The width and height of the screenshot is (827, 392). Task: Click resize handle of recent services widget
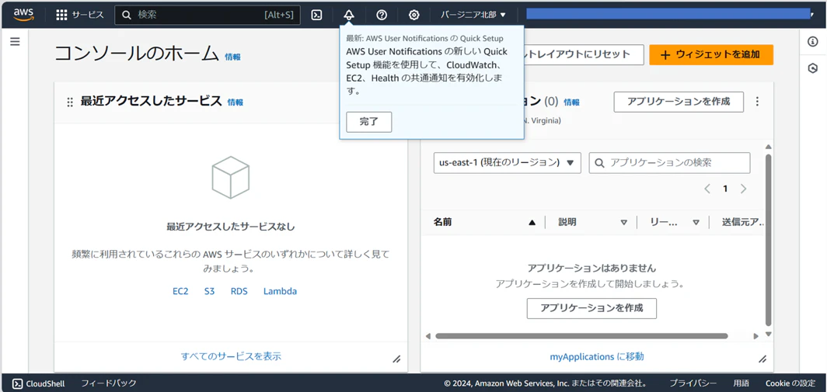point(396,359)
